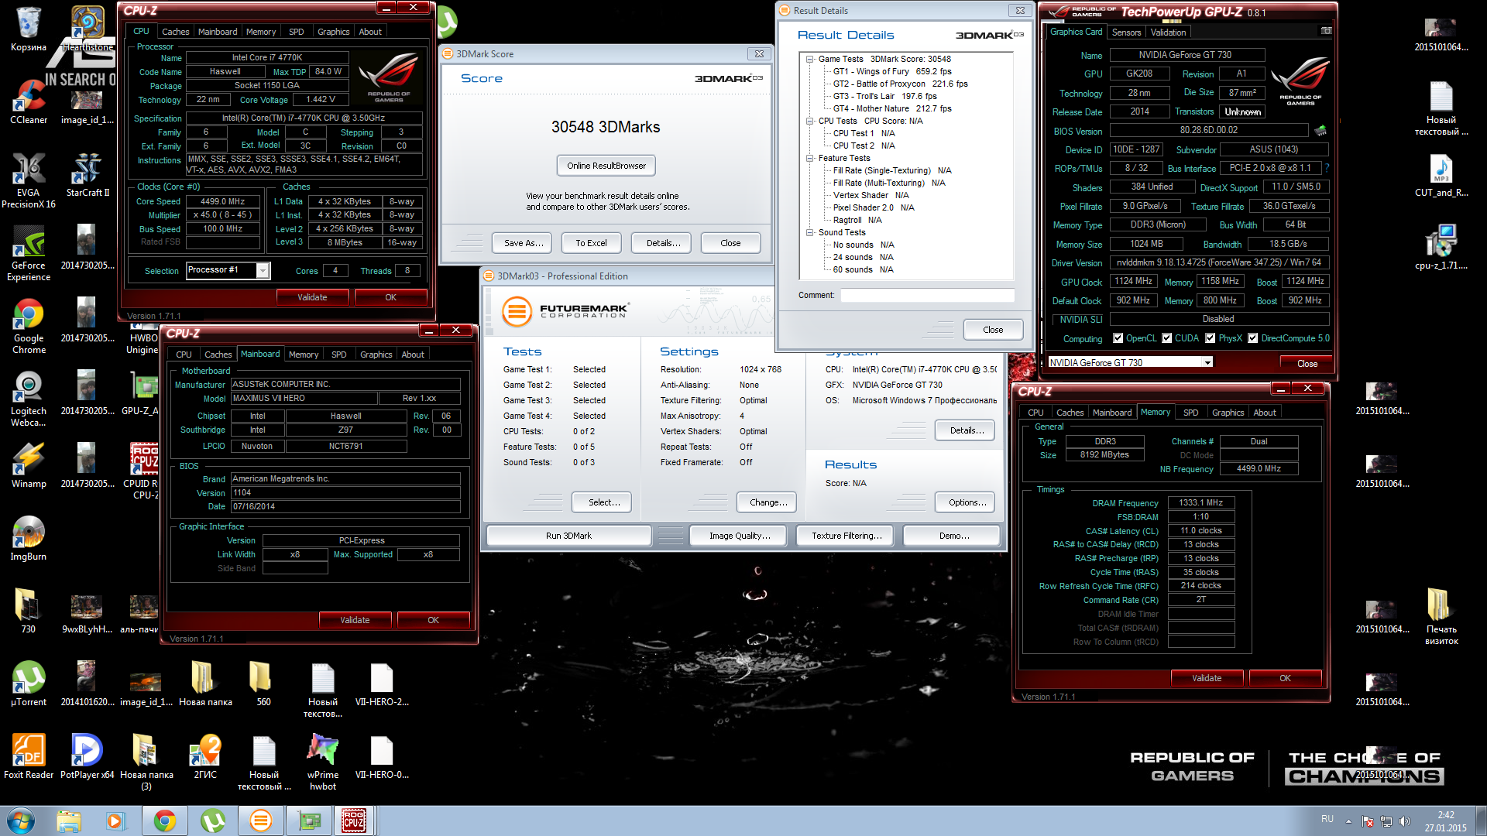Open File Explorer from the taskbar
The image size is (1487, 836).
tap(69, 821)
